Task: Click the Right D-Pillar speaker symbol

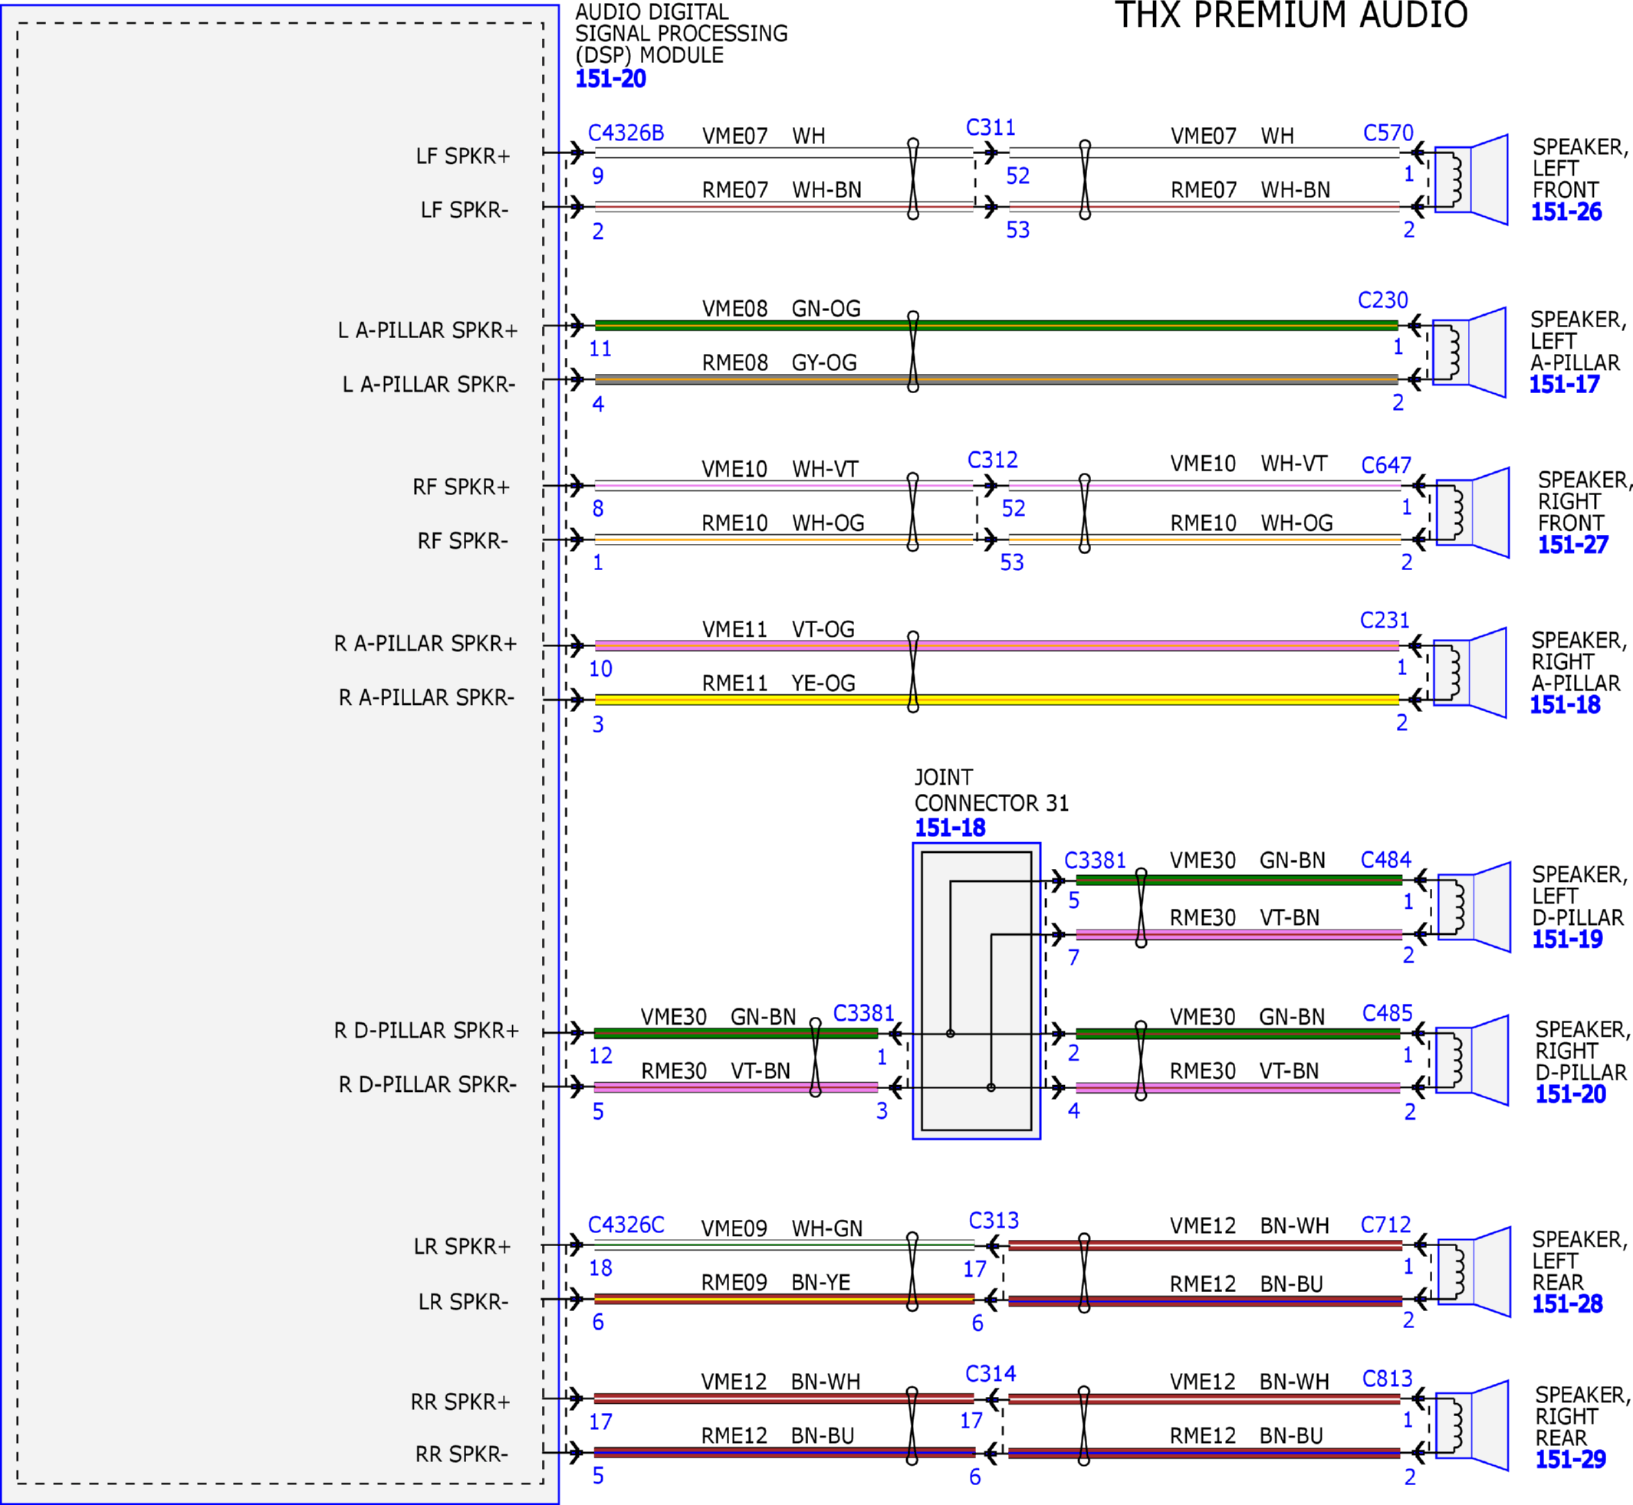Action: [x=1472, y=1060]
